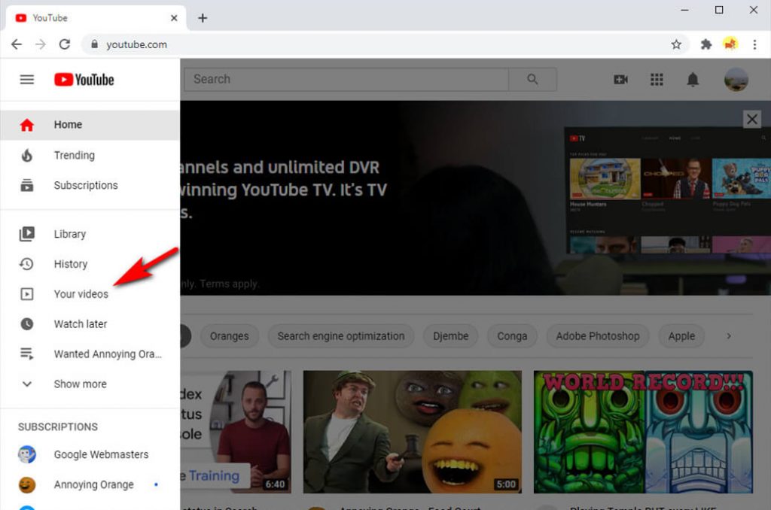
Task: Go to Subscriptions in the sidebar
Action: pos(90,185)
